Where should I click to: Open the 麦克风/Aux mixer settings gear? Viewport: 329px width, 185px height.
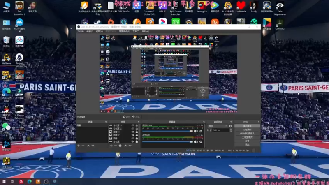(x=201, y=131)
